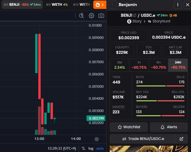Click the Bitcoin banner advertisement

click(149, 149)
